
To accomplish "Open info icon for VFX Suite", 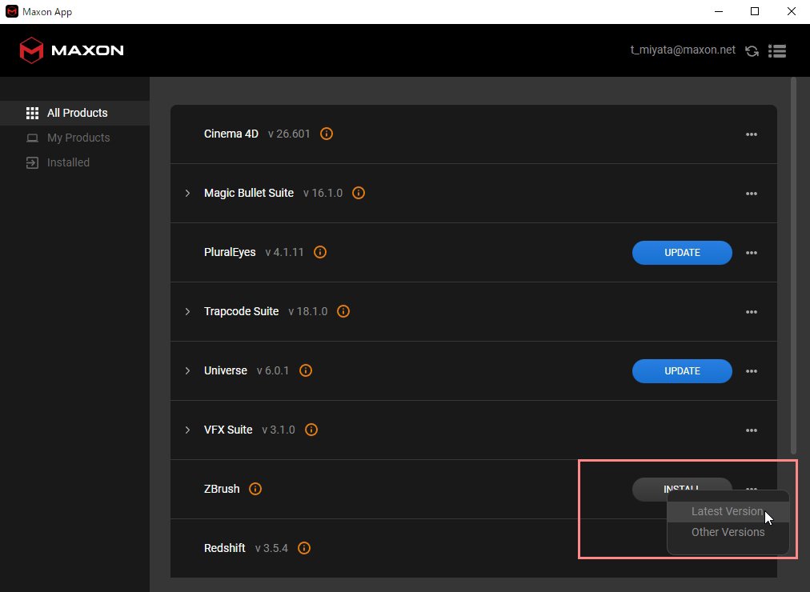I will pyautogui.click(x=311, y=430).
